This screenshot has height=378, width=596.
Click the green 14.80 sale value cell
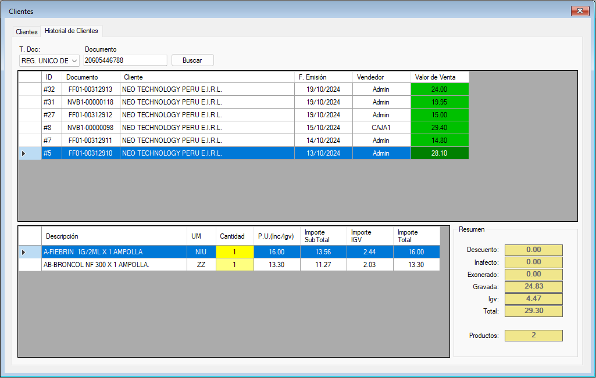439,141
